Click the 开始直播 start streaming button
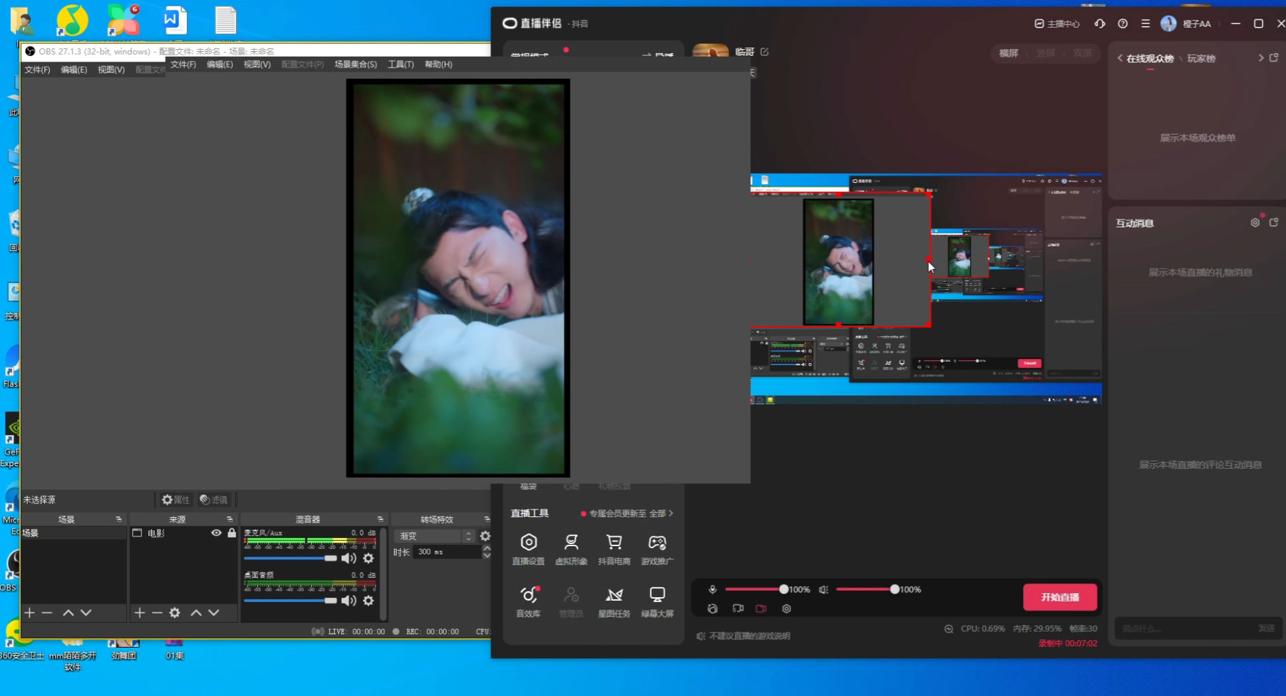 (x=1060, y=597)
